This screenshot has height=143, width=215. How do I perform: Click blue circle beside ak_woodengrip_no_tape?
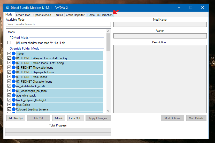(x=14, y=91)
